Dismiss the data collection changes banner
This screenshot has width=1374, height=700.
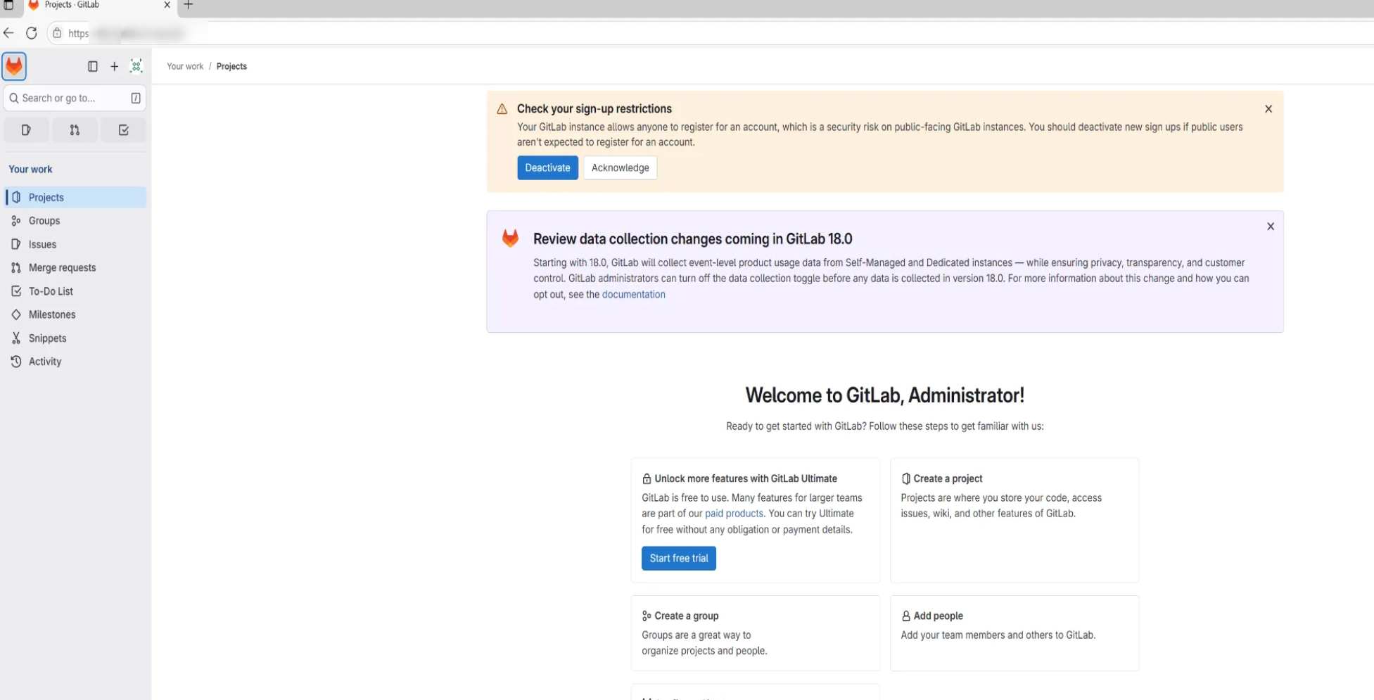[x=1270, y=227]
